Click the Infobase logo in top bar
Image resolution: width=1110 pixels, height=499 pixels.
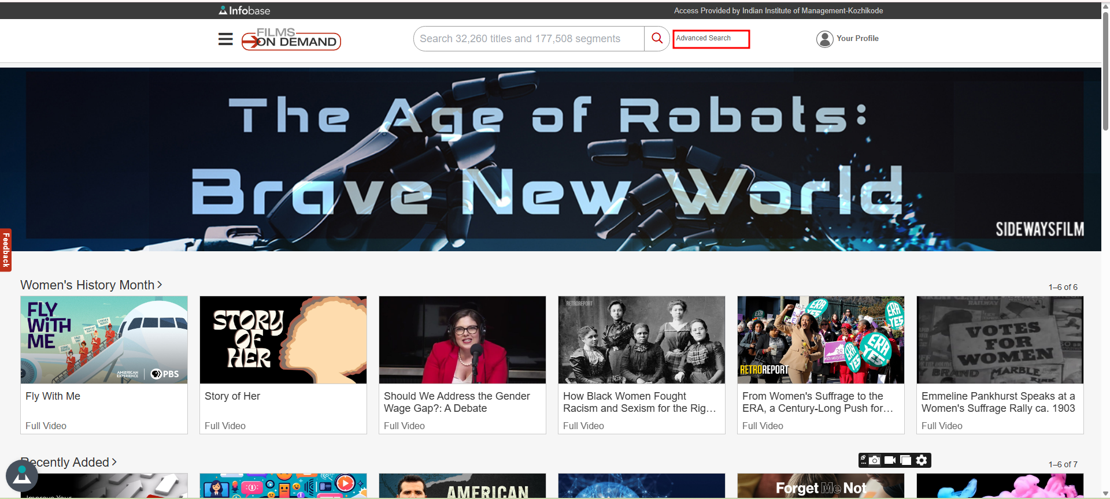[x=245, y=10]
